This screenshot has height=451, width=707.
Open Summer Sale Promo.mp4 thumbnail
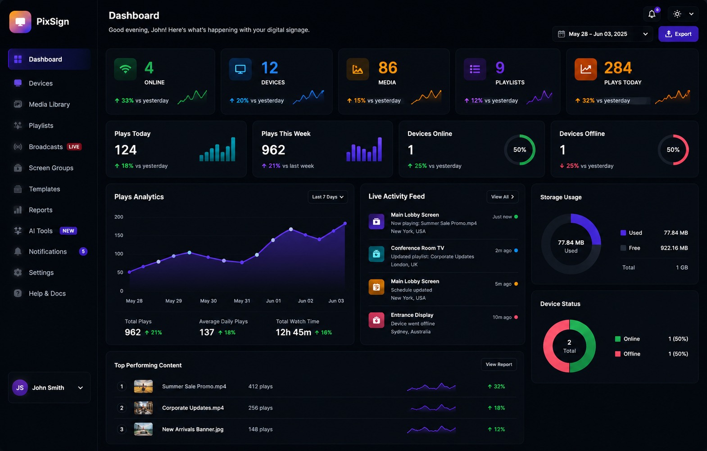click(x=143, y=386)
